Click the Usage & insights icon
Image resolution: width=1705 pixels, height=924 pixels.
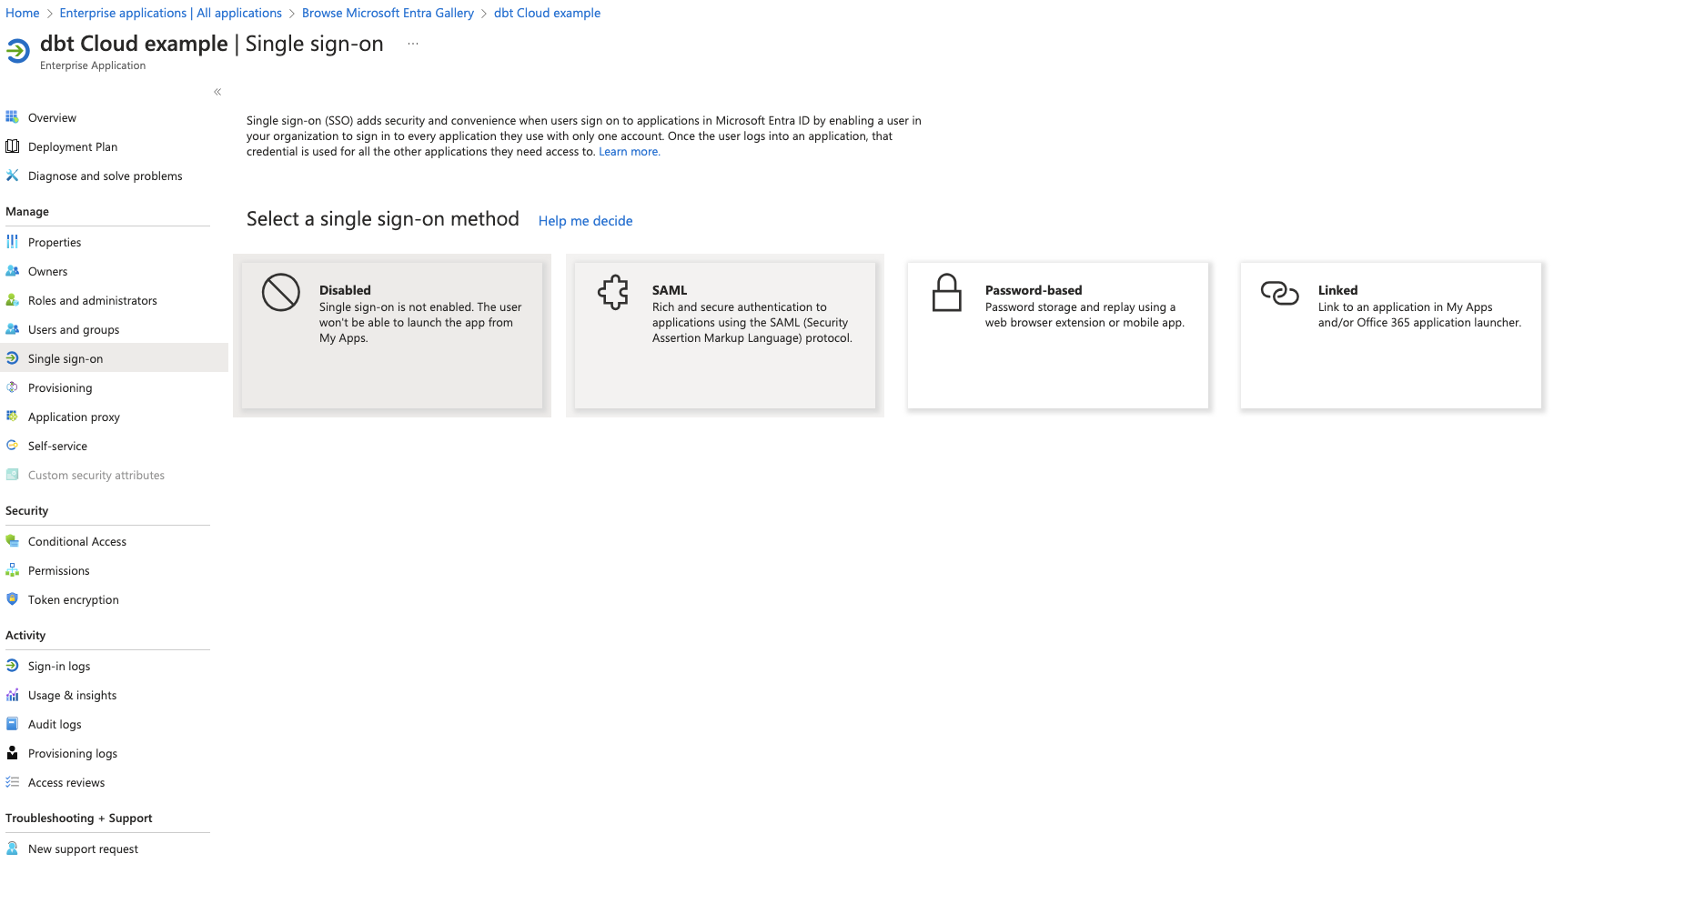pos(13,695)
